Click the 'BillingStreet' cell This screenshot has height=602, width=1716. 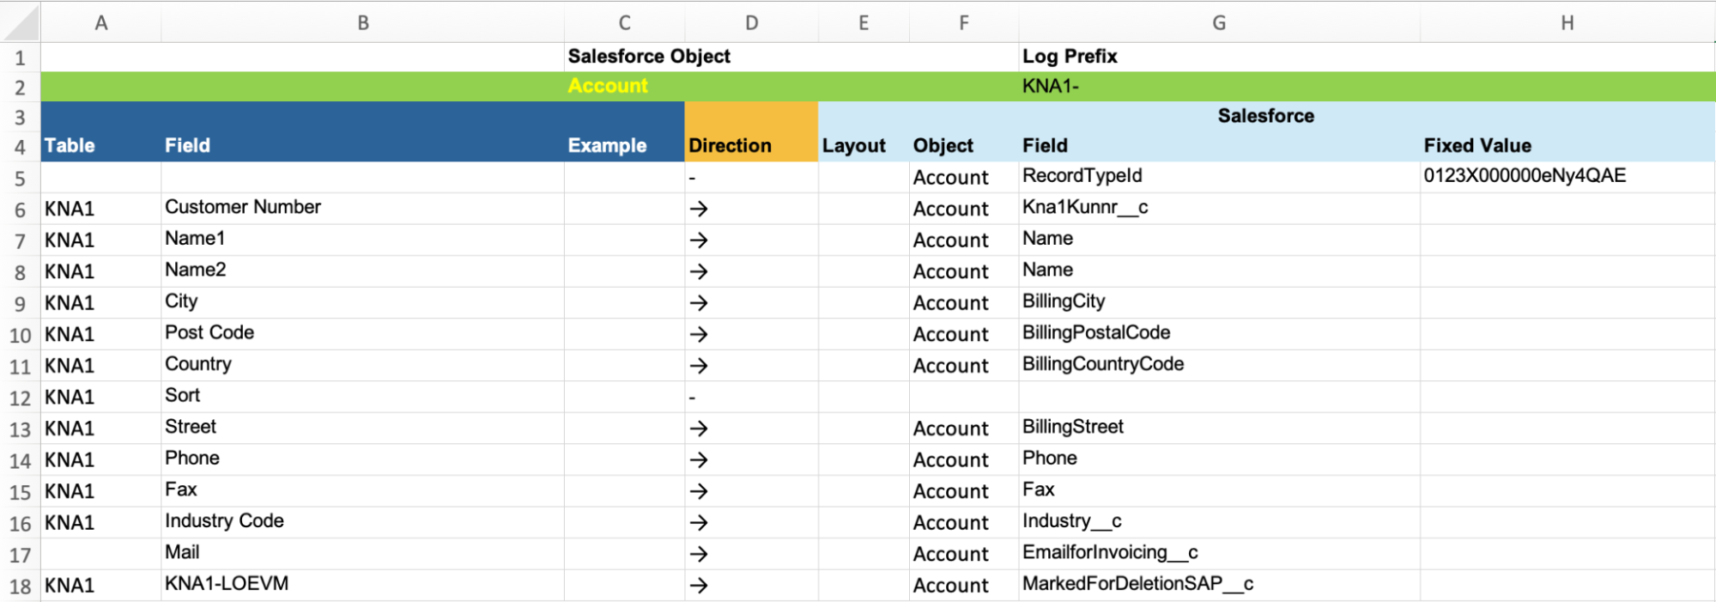tap(1219, 428)
